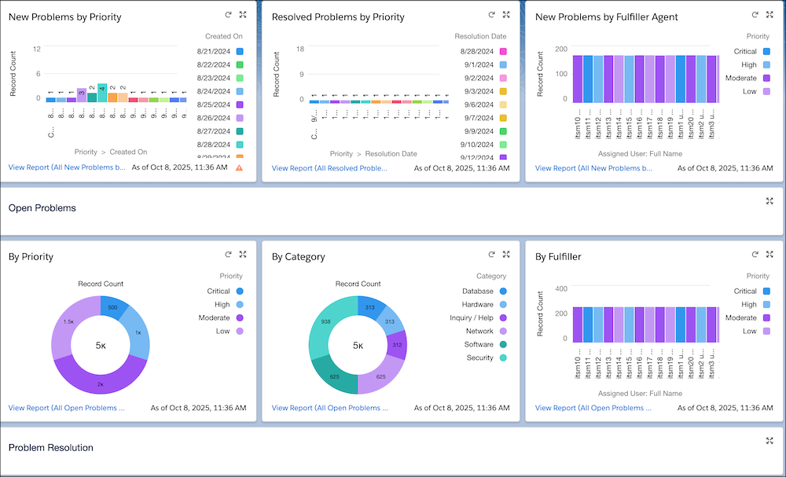Click the 8/26/2024 legend label
Viewport: 786px width, 477px height.
(x=214, y=118)
